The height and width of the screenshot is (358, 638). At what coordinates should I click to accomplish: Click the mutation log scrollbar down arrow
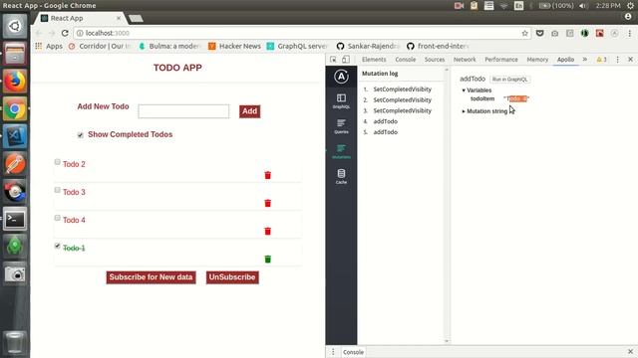447,341
